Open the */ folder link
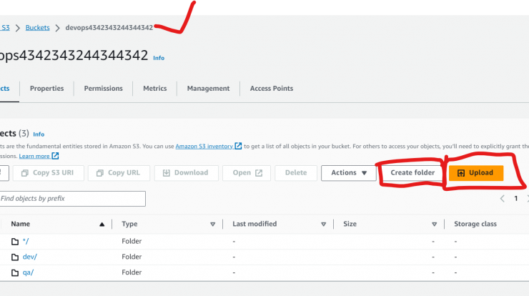 (26, 242)
